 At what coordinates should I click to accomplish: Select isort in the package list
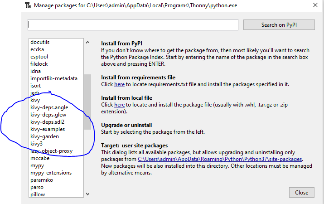[35, 86]
